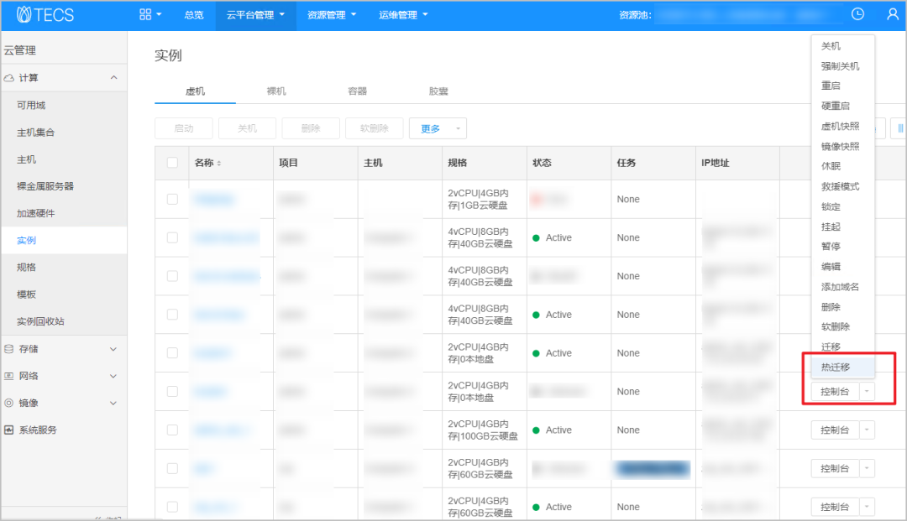Choose 救援模式 in the action menu
The width and height of the screenshot is (907, 521).
840,186
